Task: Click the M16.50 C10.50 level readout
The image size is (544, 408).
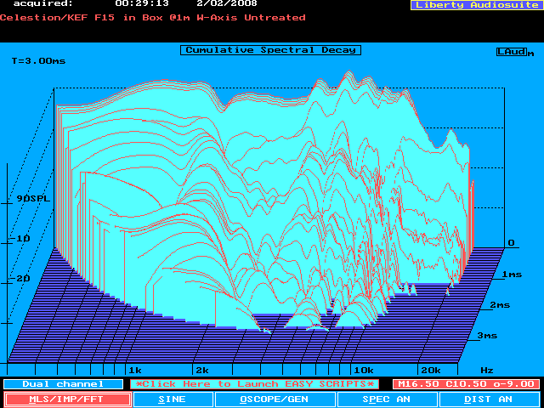Action: (466, 384)
